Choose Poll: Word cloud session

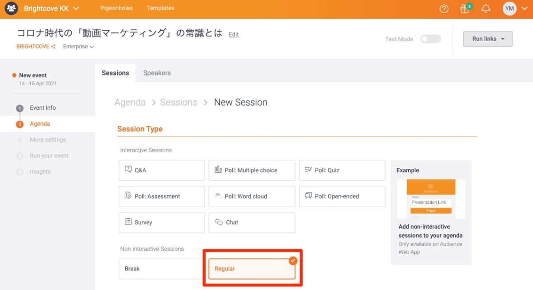252,196
